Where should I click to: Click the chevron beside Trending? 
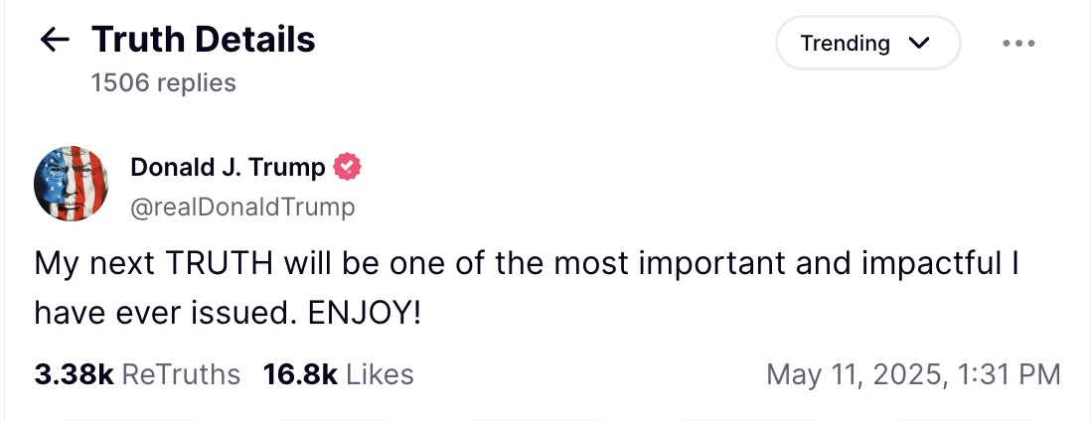tap(919, 43)
